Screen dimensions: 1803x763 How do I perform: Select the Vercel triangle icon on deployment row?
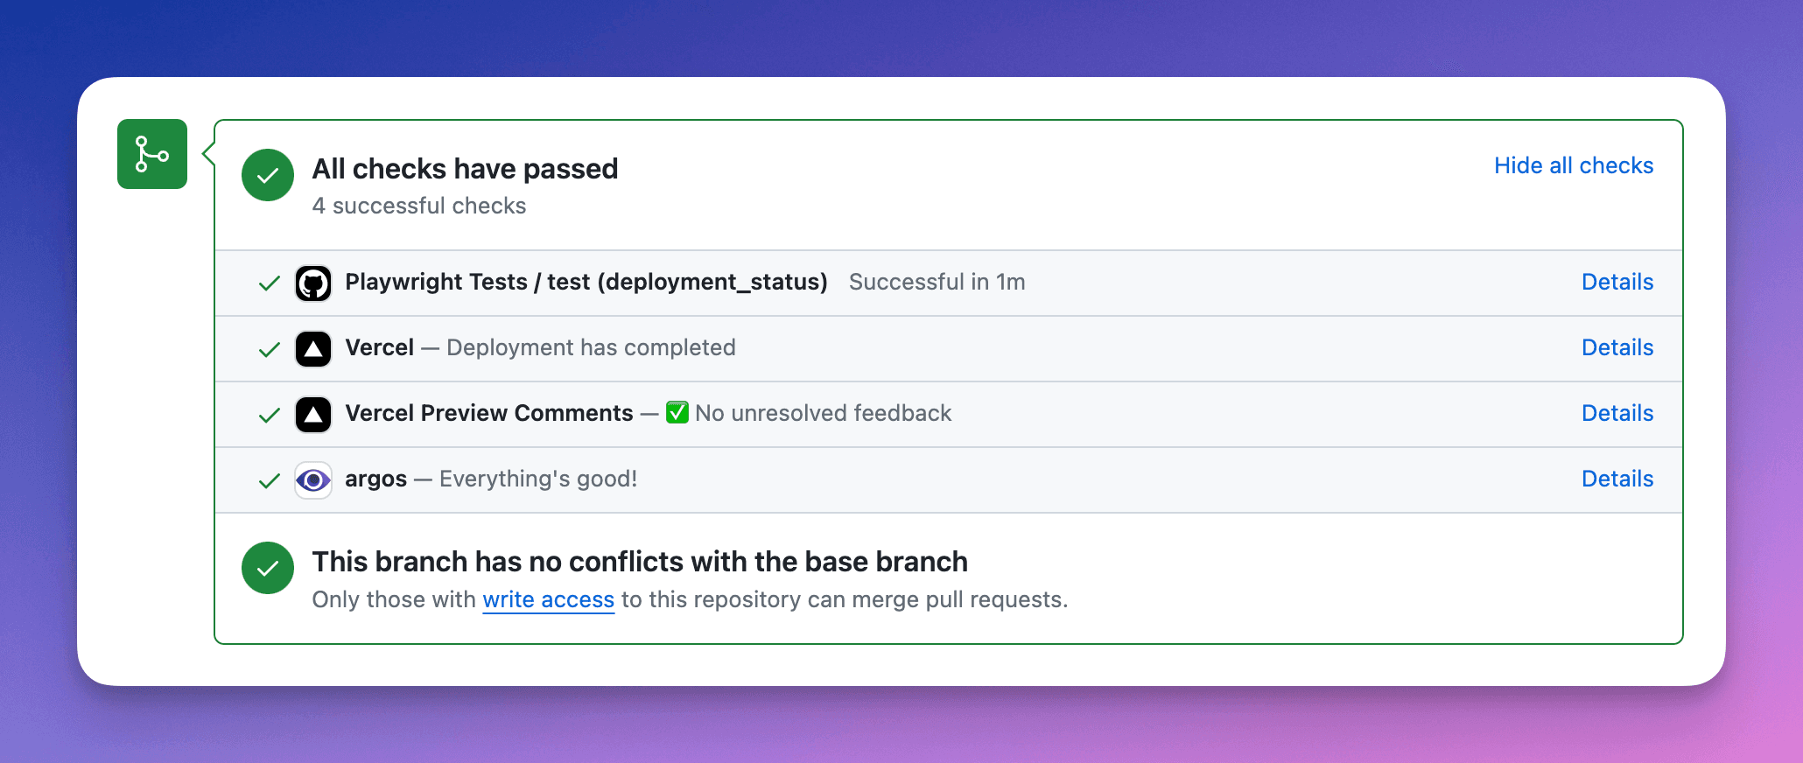click(x=313, y=348)
